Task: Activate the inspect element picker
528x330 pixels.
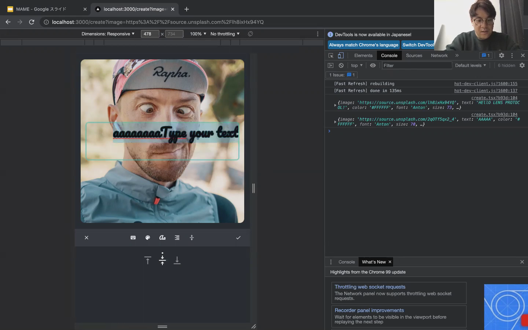Action: pyautogui.click(x=331, y=55)
